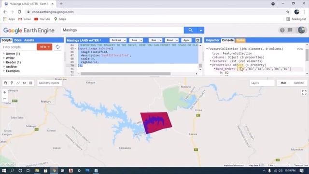This screenshot has height=174, width=309.
Task: Open the Windows Start menu
Action: (4, 171)
